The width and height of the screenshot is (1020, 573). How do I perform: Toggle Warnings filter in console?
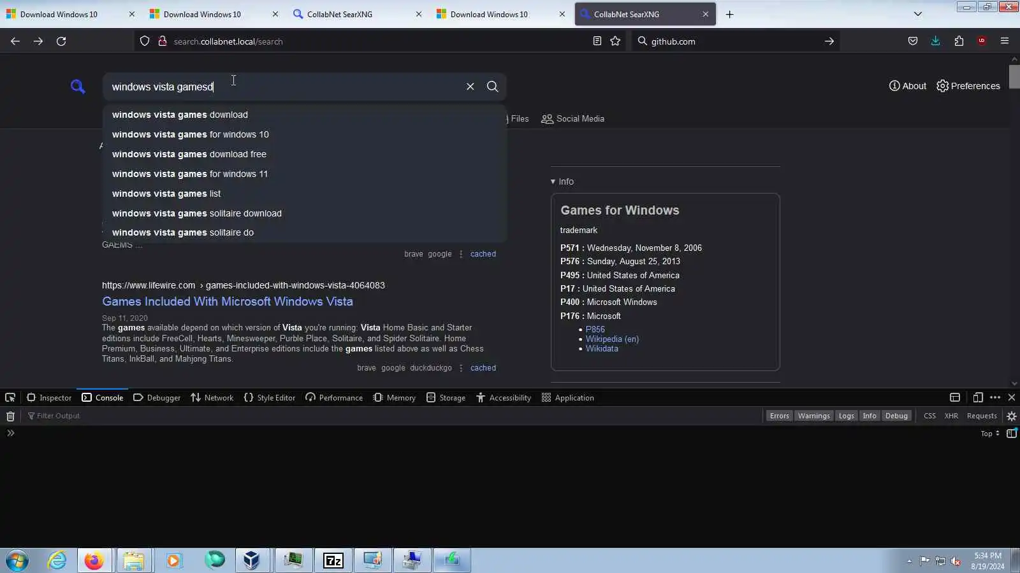click(x=814, y=416)
